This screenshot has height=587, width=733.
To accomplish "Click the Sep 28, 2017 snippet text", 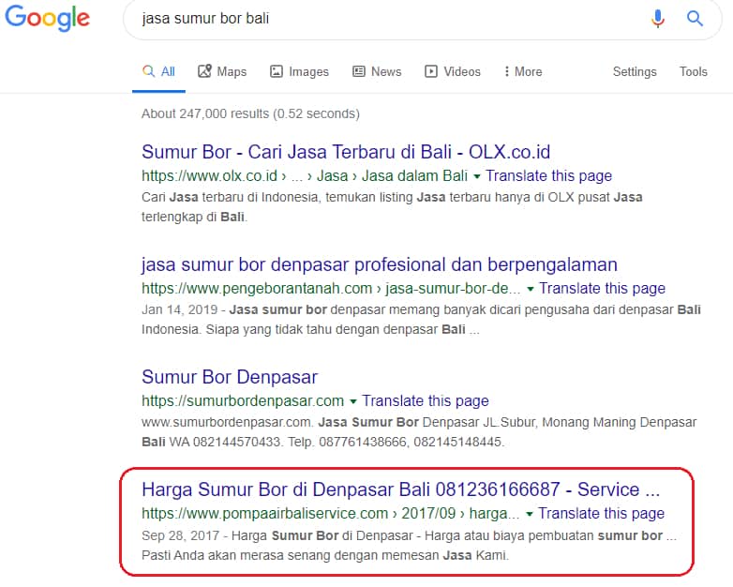I will [x=409, y=546].
